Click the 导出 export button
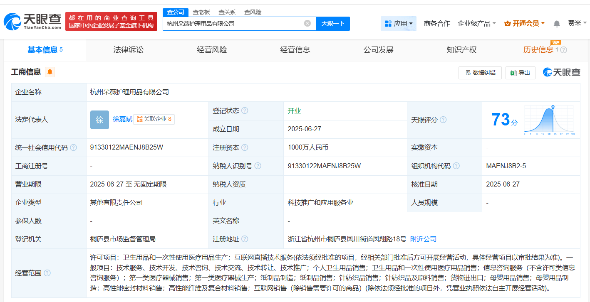 point(520,73)
